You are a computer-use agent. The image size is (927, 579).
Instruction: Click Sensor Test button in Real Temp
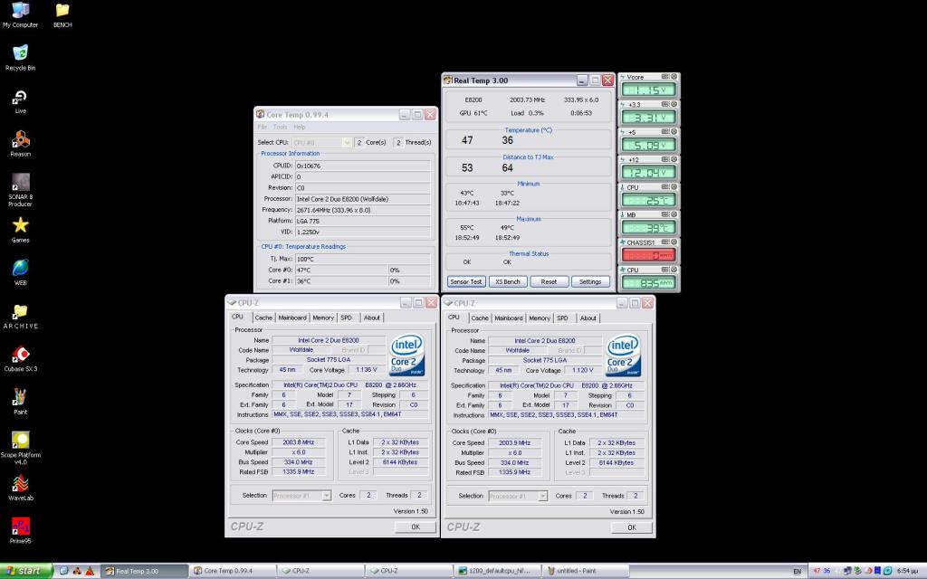tap(466, 282)
